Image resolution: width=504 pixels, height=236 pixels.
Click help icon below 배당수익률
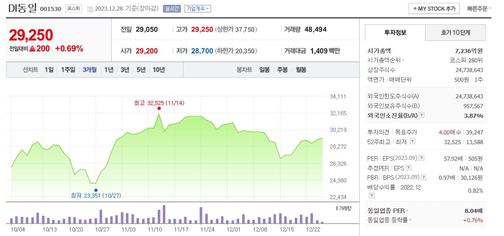pos(371,196)
